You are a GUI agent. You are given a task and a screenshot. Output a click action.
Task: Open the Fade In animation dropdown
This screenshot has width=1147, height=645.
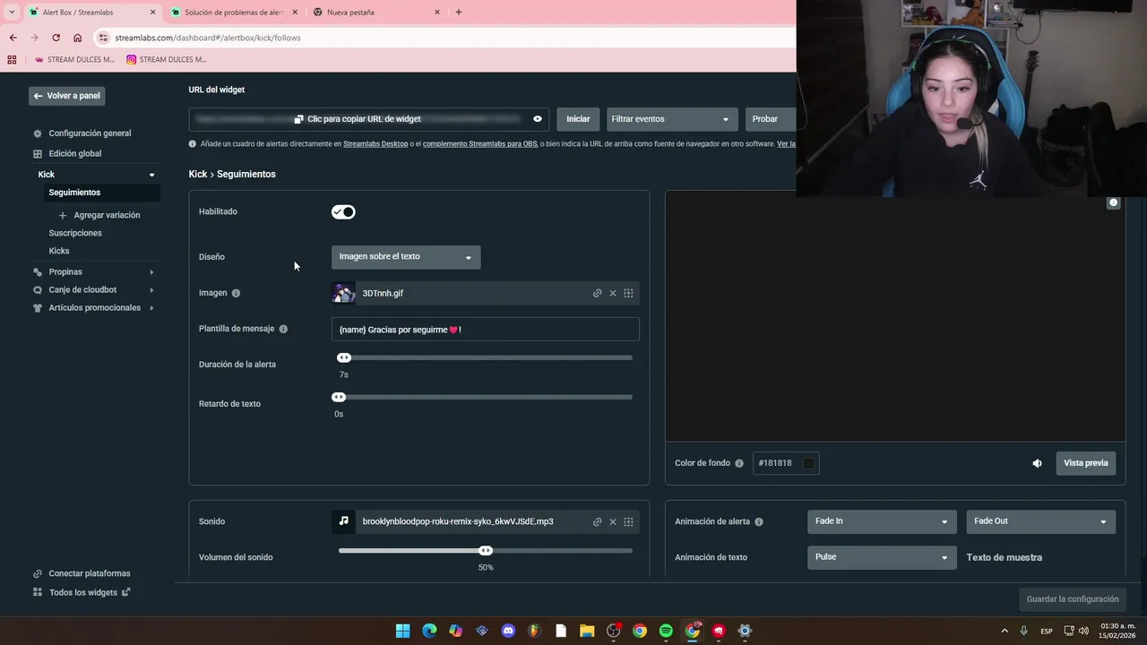[x=881, y=521]
